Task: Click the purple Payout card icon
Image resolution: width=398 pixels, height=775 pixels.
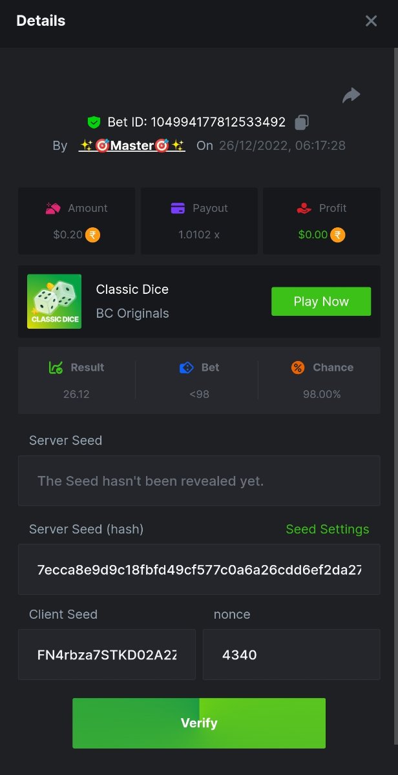Action: point(178,208)
